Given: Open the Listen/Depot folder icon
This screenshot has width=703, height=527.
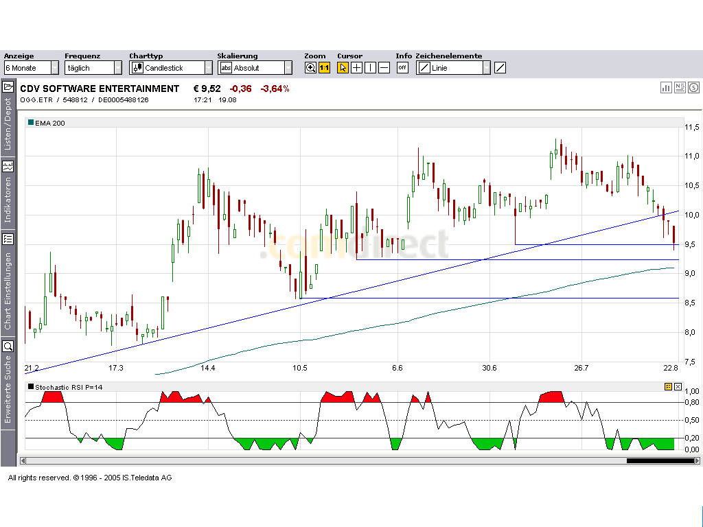Looking at the screenshot, I should click(x=8, y=87).
